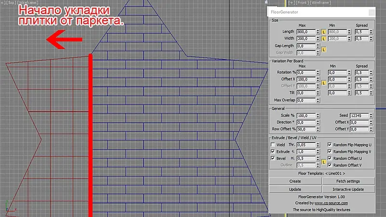Open the Front viewport [Wireframe] shading menu
Screen dimensions: 386x217
tap(320, 2)
